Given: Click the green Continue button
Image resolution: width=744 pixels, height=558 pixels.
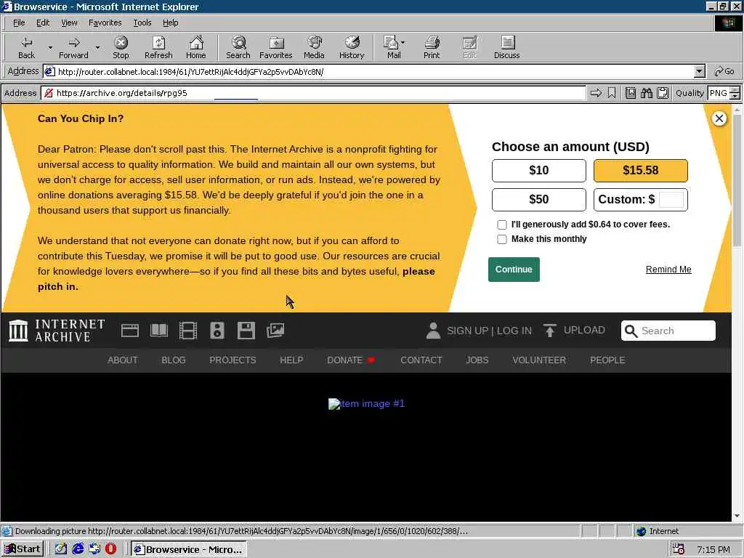Looking at the screenshot, I should [x=514, y=270].
